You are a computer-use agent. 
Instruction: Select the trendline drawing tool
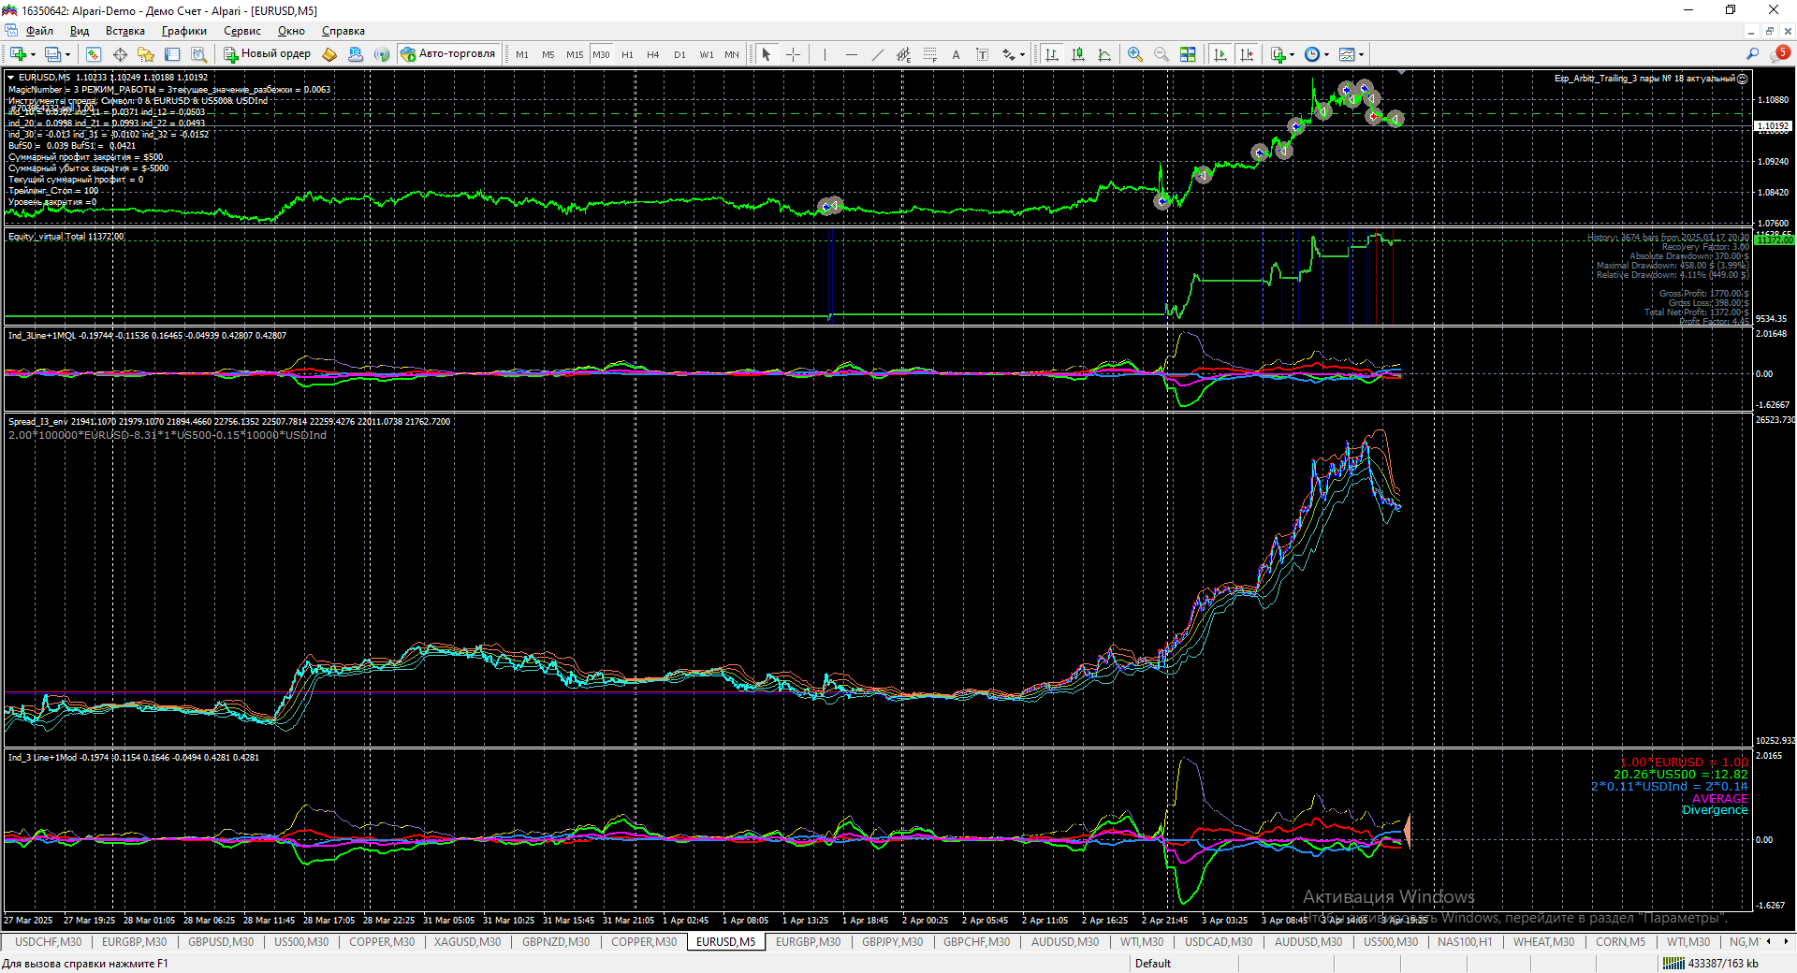[877, 54]
